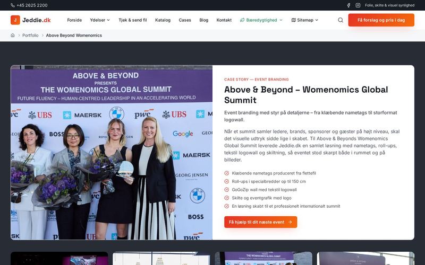Click text Klæbende nametags produceret fra flettefil

pos(274,173)
